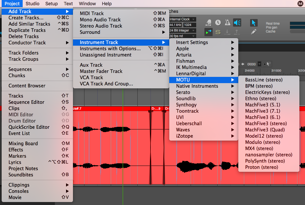The height and width of the screenshot is (205, 305).
Task: Expand the Clippings submenu
Action: pos(37,185)
